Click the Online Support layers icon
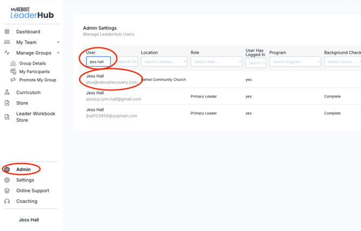The height and width of the screenshot is (231, 361). 7,191
